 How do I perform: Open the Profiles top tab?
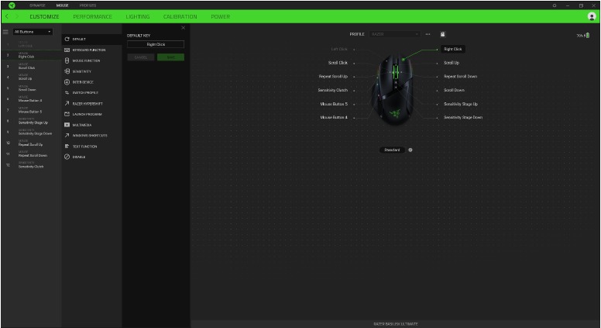coord(88,5)
